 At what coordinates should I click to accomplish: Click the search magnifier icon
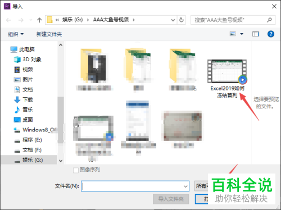[269, 20]
